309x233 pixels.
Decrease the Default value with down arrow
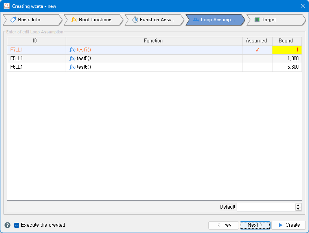pos(298,209)
